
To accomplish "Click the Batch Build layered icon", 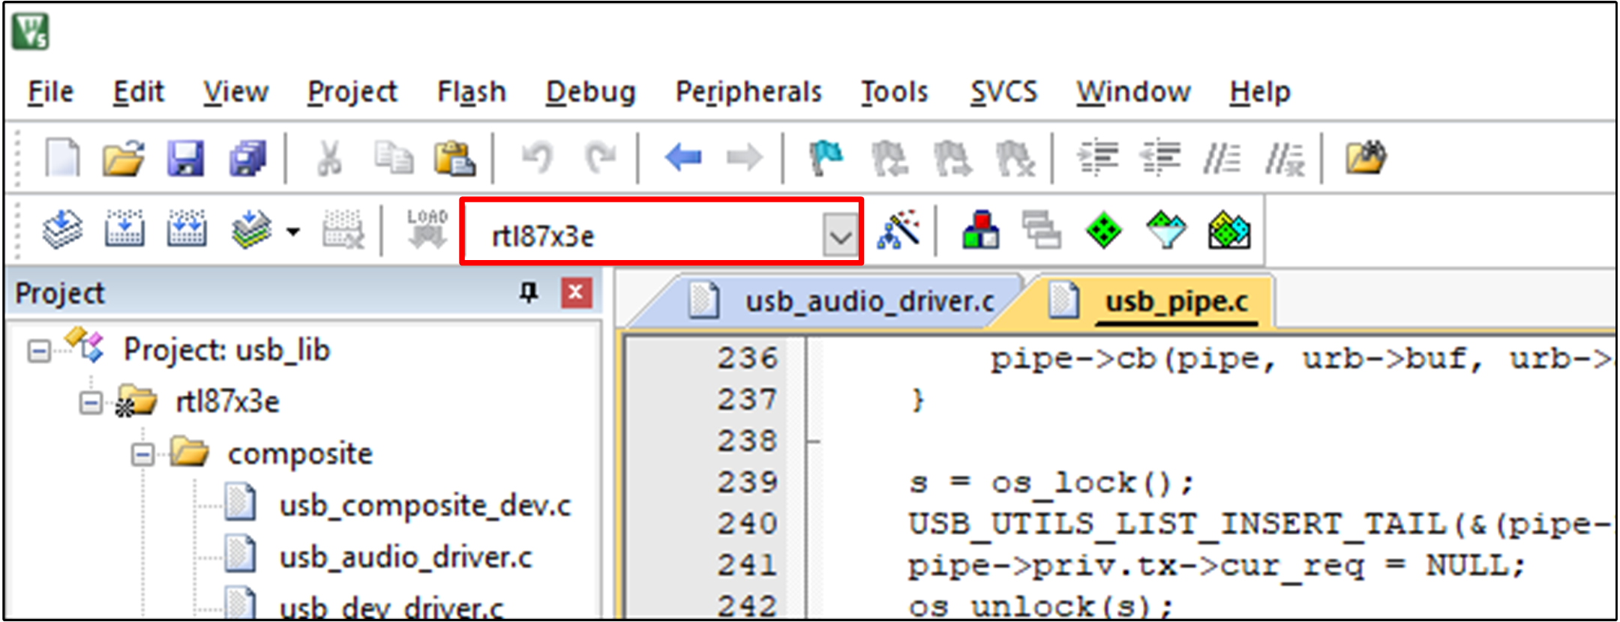I will pyautogui.click(x=250, y=229).
